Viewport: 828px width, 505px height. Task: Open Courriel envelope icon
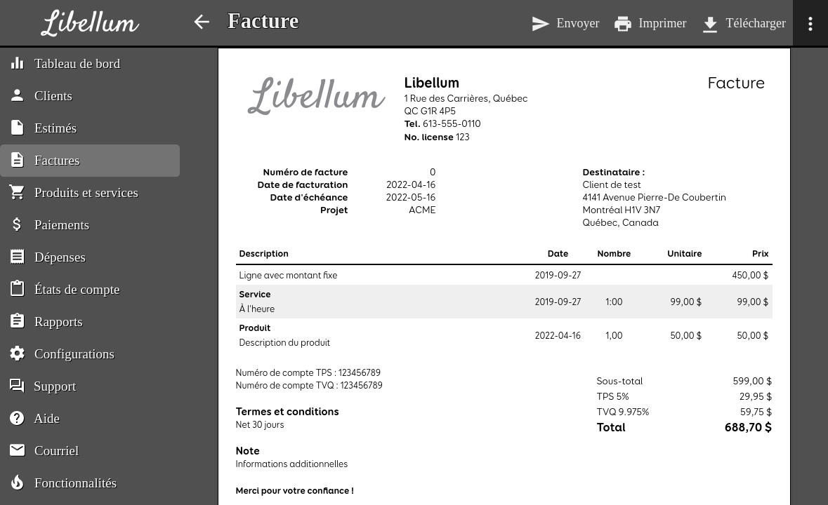tap(18, 451)
